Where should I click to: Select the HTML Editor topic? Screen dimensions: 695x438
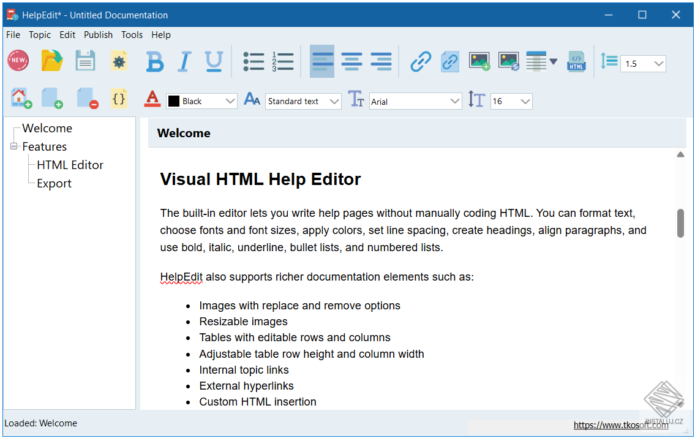pyautogui.click(x=70, y=165)
